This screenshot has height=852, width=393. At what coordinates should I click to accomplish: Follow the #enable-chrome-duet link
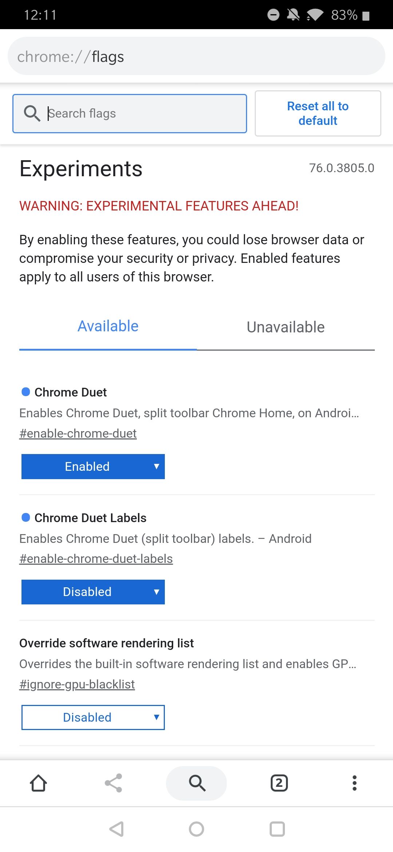click(x=78, y=433)
